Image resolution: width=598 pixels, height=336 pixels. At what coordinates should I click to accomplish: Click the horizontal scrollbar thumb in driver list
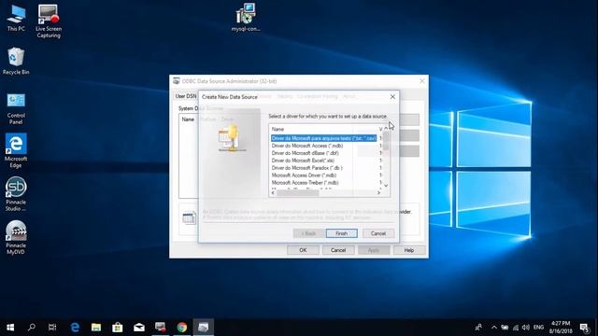click(x=298, y=193)
